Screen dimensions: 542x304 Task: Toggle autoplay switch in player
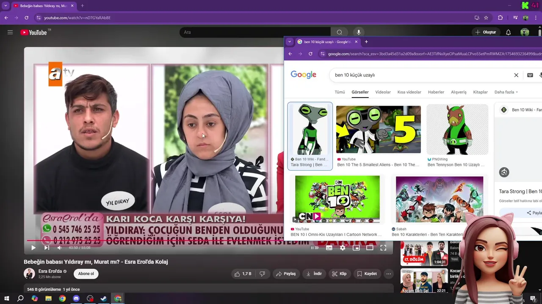(315, 248)
